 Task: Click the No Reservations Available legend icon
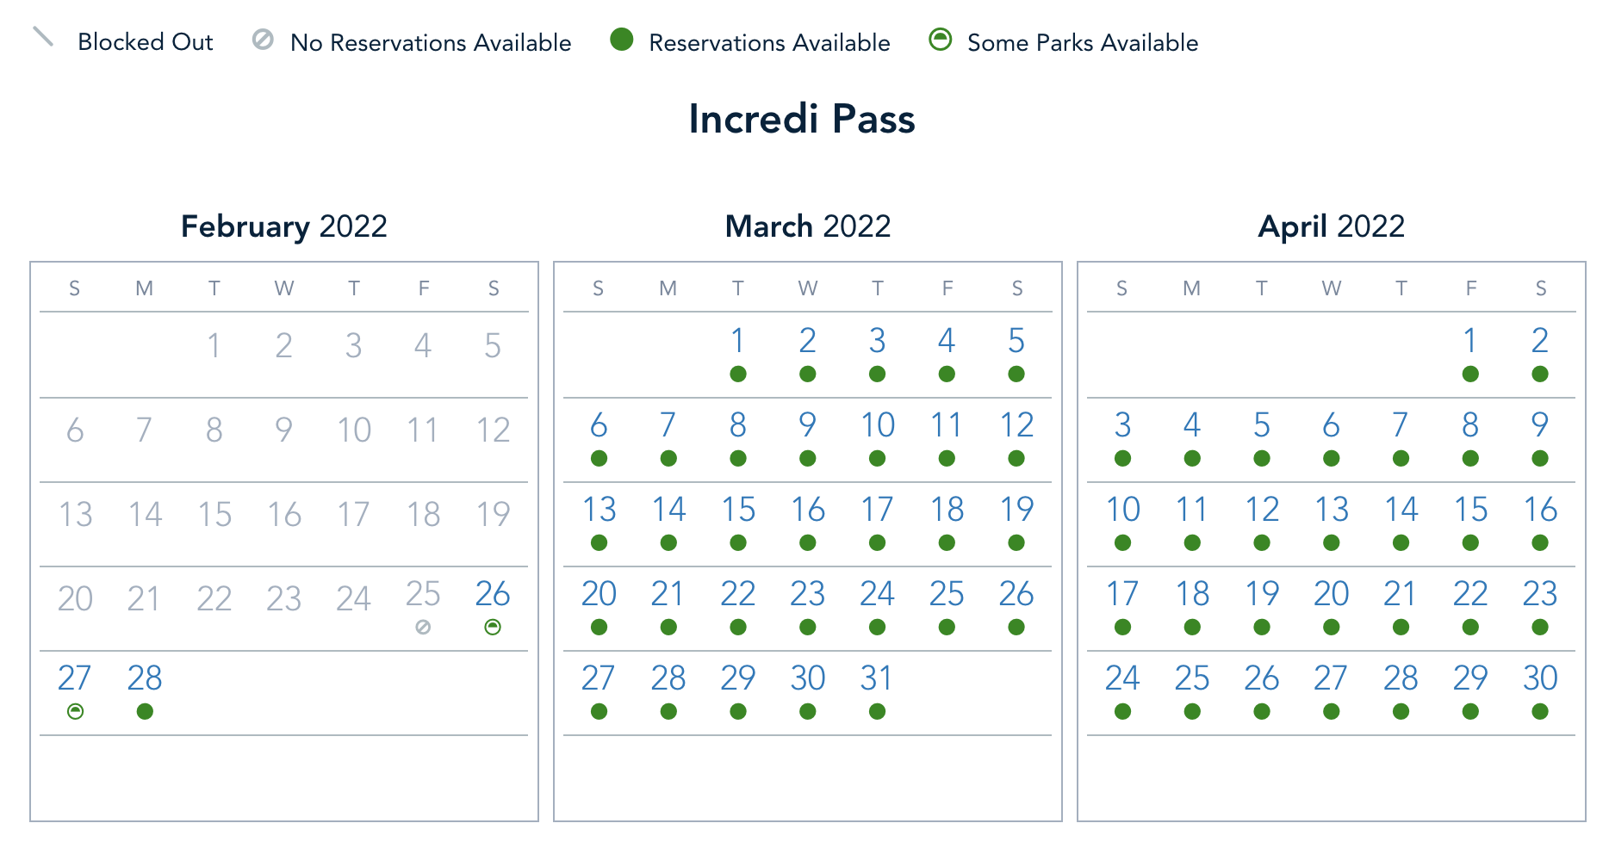(263, 40)
